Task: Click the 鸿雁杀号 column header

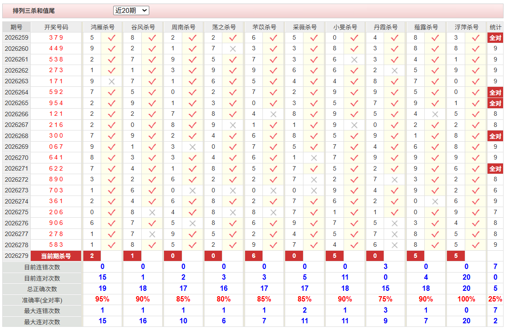Action: 102,27
